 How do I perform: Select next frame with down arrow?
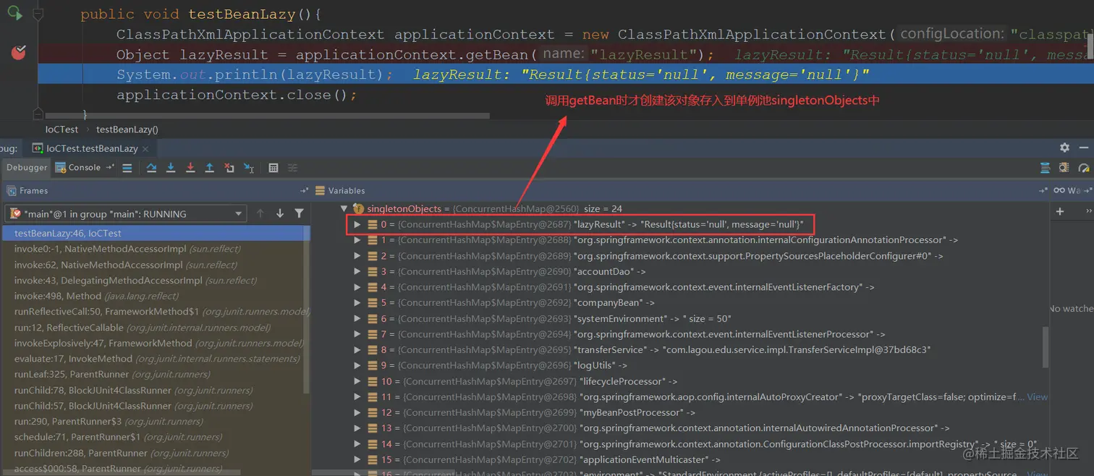point(280,213)
